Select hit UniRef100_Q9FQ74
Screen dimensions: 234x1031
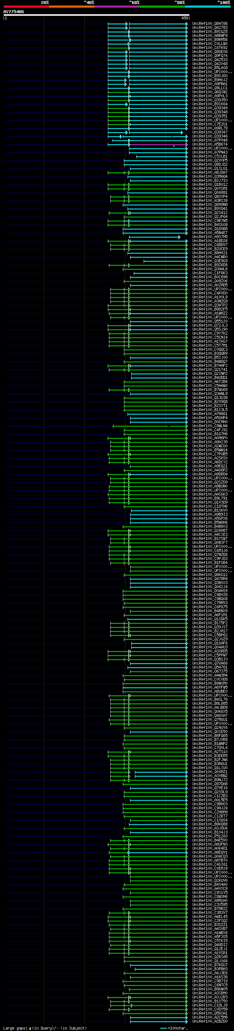coord(210,56)
